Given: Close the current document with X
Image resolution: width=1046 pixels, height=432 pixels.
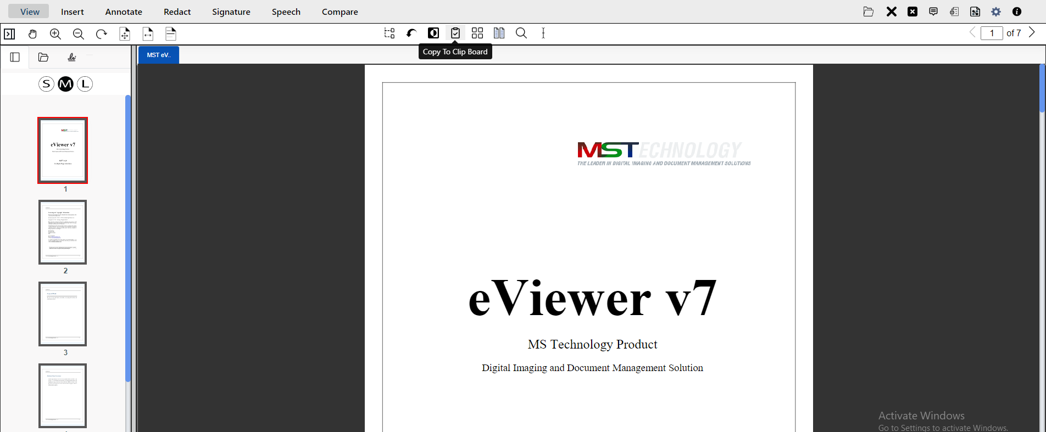Looking at the screenshot, I should tap(892, 12).
